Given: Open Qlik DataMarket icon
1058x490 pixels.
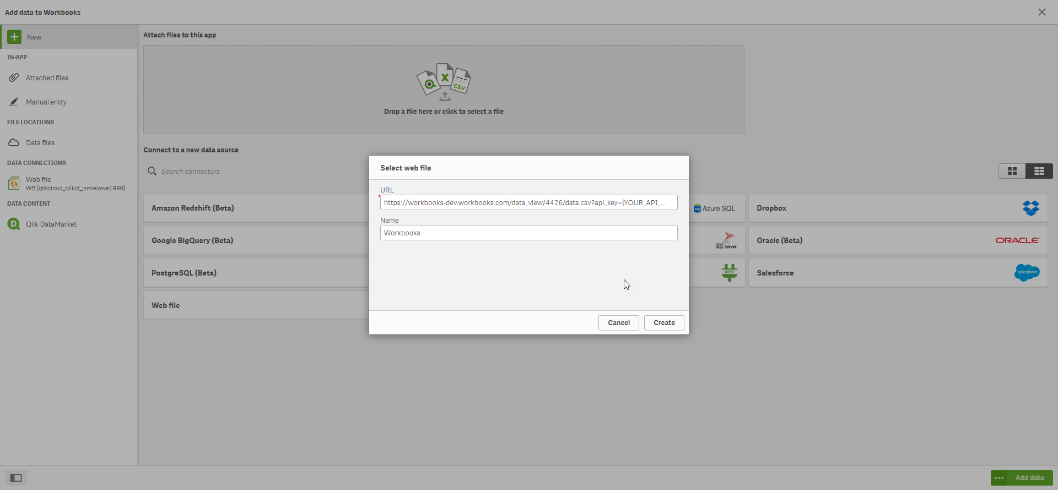Looking at the screenshot, I should tap(14, 224).
